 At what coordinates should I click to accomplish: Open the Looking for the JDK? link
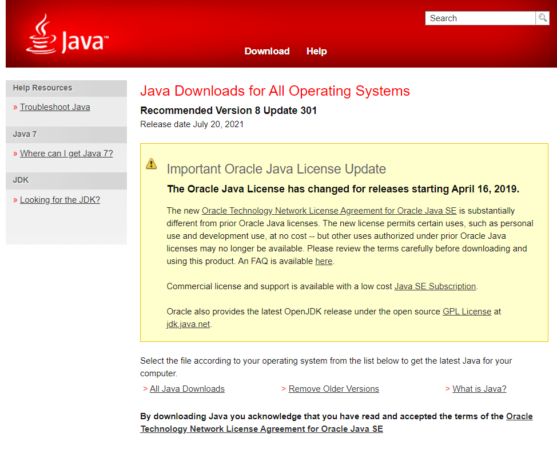pyautogui.click(x=59, y=199)
